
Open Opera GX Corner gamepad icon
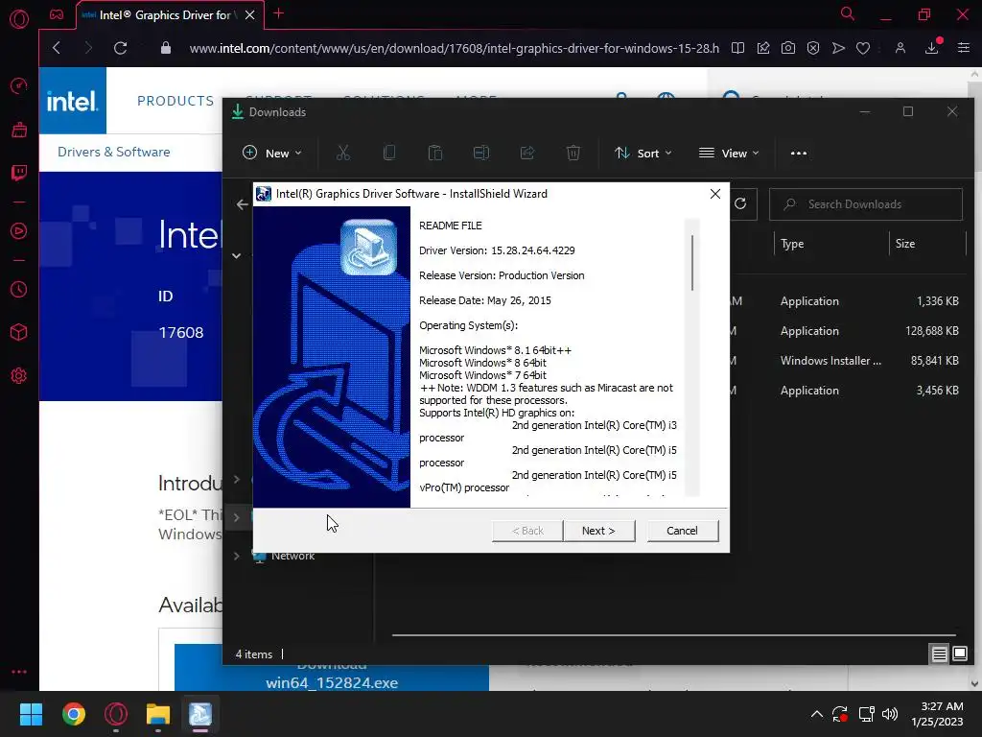[57, 14]
